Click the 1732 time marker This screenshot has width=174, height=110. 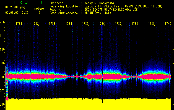click(x=35, y=24)
